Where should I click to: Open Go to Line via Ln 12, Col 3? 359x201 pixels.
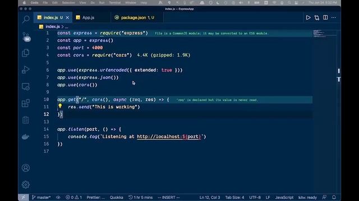tap(209, 197)
